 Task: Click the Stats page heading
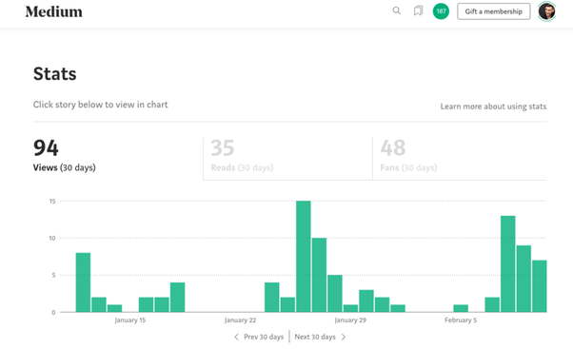tap(55, 74)
